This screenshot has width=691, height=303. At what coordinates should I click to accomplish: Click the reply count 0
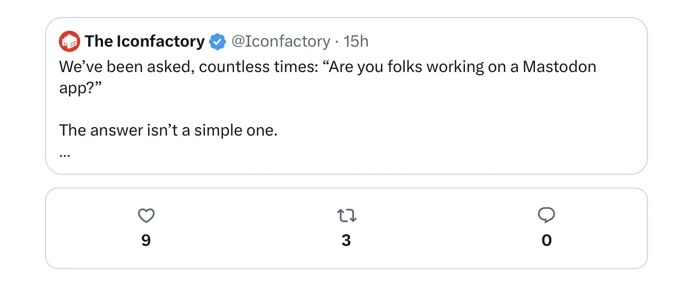(546, 240)
